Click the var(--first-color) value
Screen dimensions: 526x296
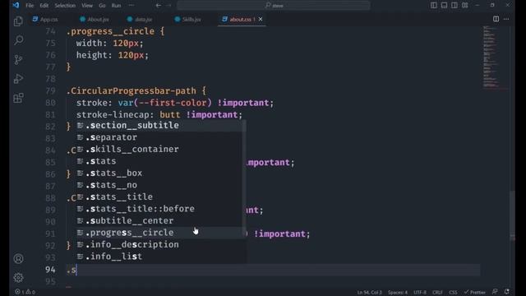click(x=164, y=103)
